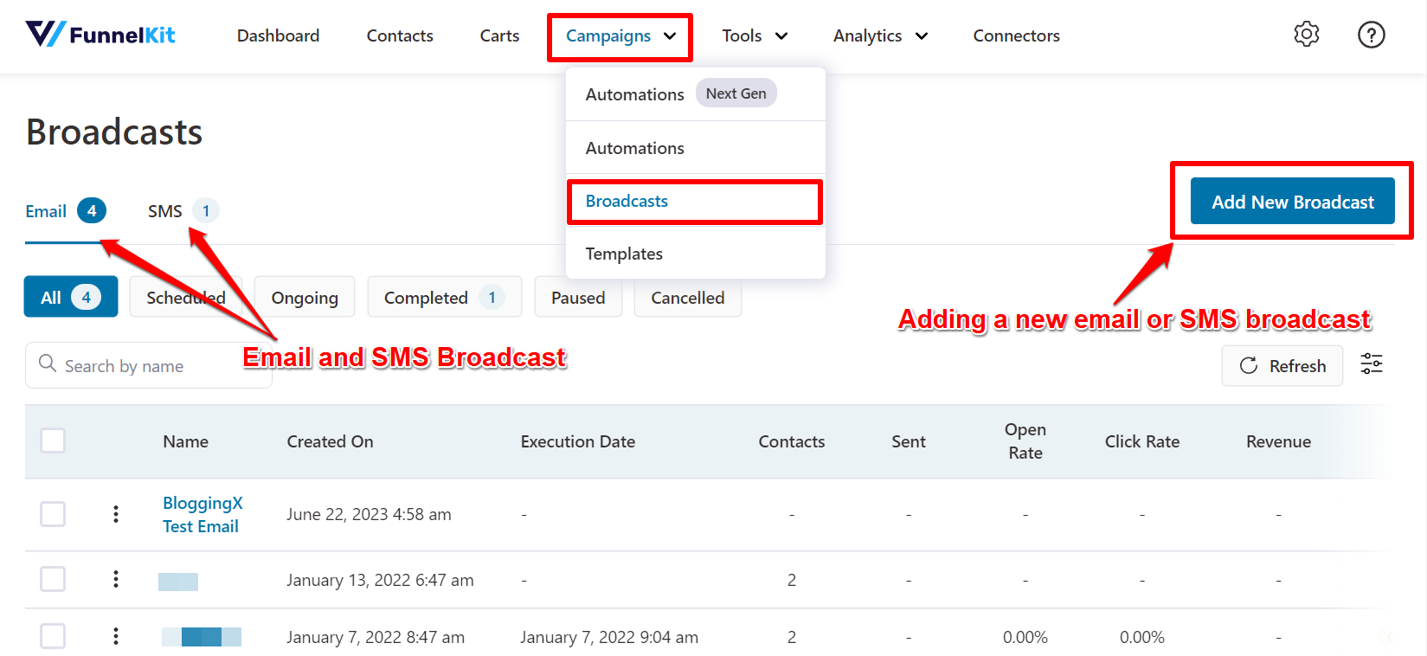Image resolution: width=1427 pixels, height=656 pixels.
Task: Open the BloggingX Test Email broadcast link
Action: pyautogui.click(x=202, y=514)
